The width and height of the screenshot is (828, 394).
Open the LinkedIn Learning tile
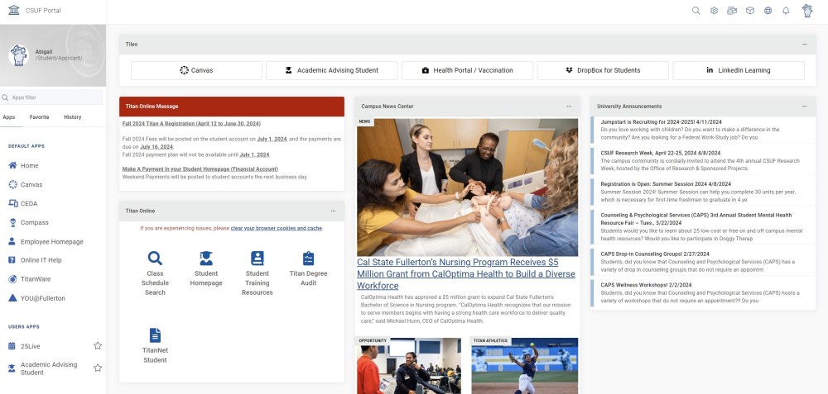point(739,70)
